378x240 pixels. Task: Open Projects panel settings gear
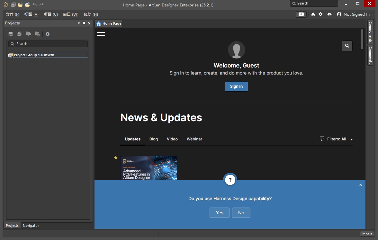pyautogui.click(x=48, y=34)
